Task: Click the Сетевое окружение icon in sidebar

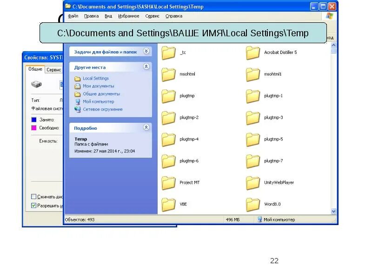Action: click(78, 109)
